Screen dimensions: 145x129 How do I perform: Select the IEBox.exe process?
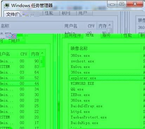click(x=80, y=95)
